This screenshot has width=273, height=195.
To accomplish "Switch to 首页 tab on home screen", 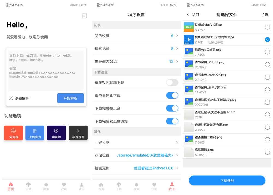I will (x=11, y=187).
